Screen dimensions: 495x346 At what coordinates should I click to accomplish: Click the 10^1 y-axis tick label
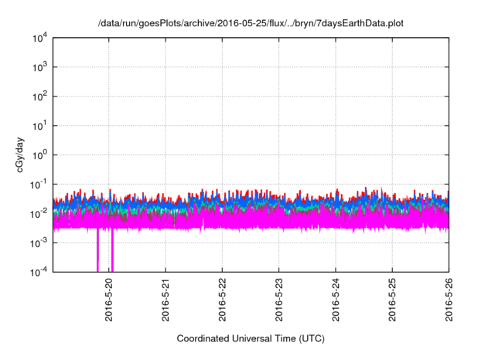point(40,126)
